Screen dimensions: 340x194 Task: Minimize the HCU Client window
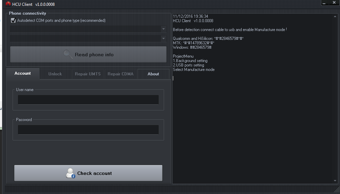point(324,3)
